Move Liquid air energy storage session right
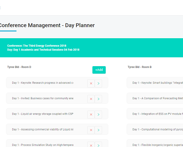 coord(98,114)
